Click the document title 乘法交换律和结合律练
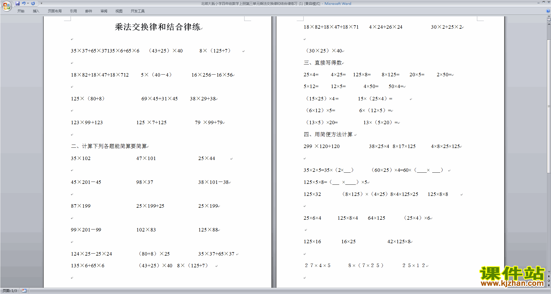551x294 pixels. [158, 27]
